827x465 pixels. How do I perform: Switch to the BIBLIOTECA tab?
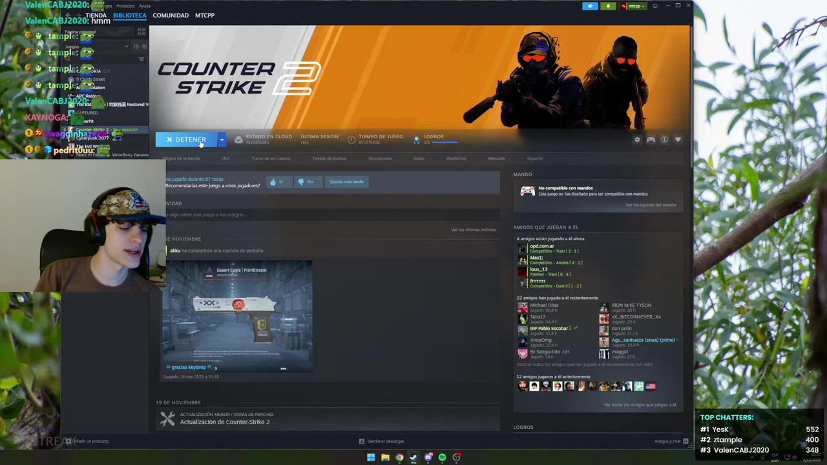pyautogui.click(x=130, y=15)
